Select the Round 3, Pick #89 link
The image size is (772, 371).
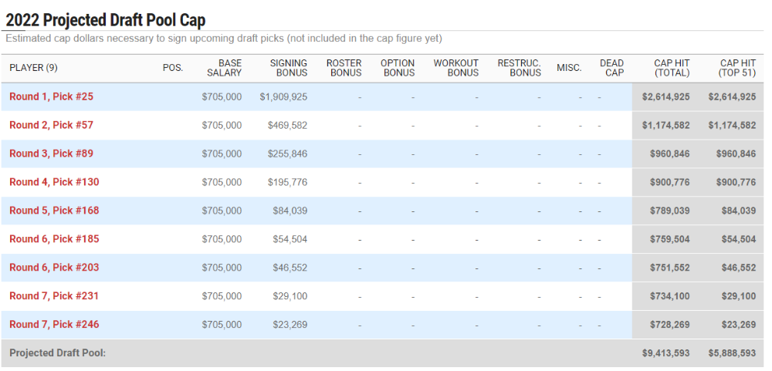pyautogui.click(x=51, y=153)
